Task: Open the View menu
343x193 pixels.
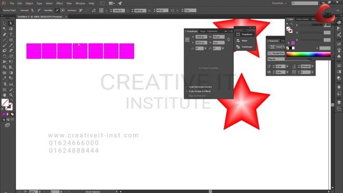Action: pyautogui.click(x=69, y=3)
